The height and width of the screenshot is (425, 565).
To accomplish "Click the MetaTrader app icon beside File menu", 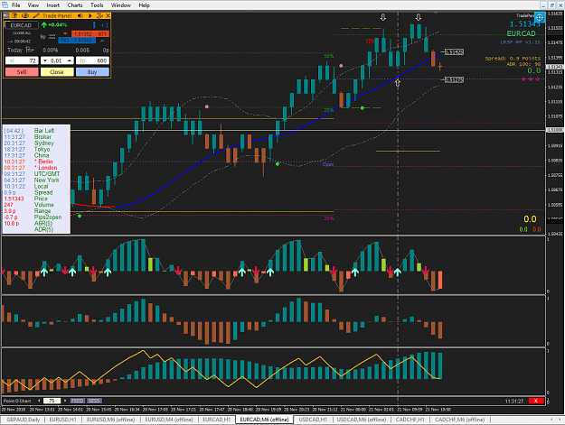I will point(5,5).
